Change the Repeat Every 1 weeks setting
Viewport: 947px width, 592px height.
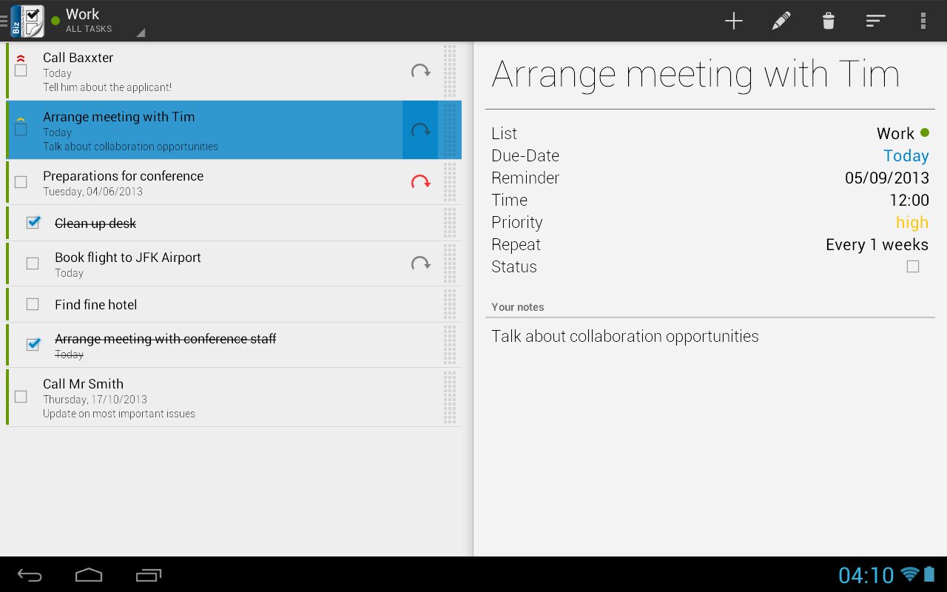[x=877, y=244]
